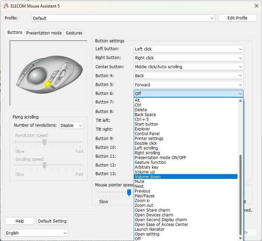
Task: Choose Off at bottom of list
Action: point(186,239)
